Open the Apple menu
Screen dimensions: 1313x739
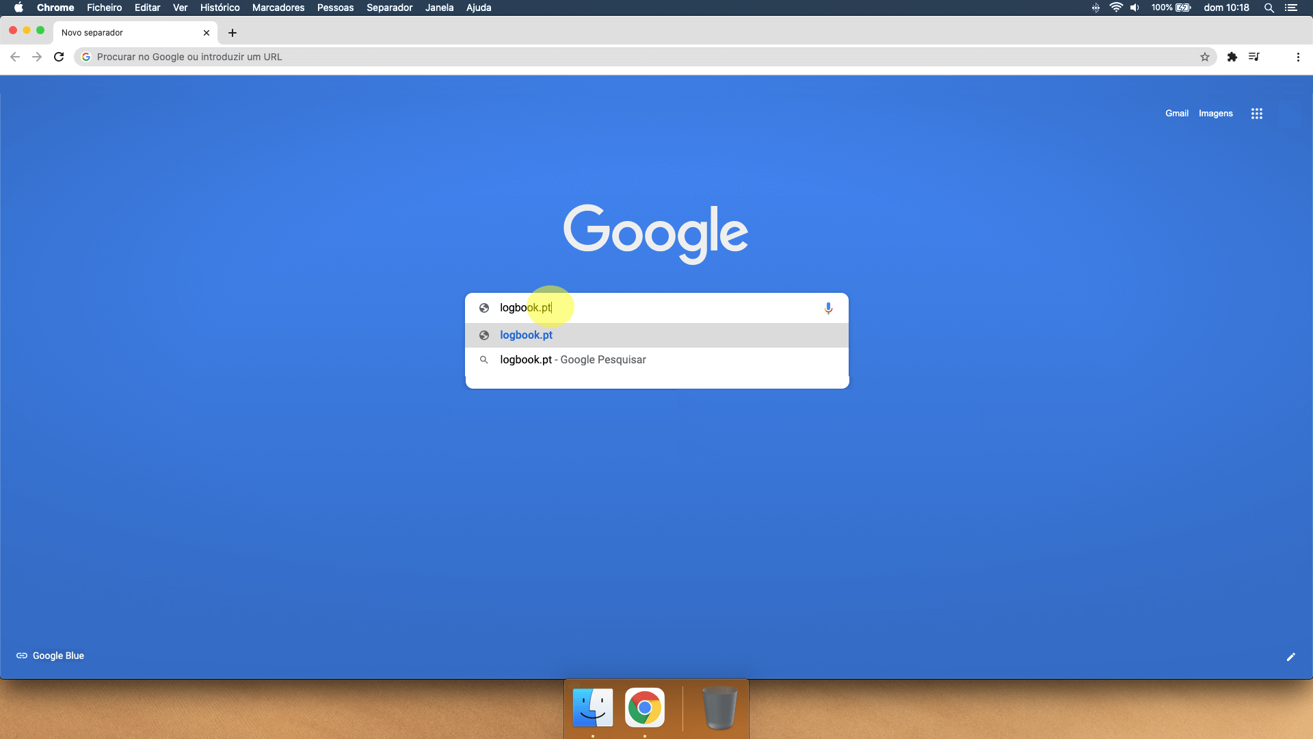click(18, 8)
